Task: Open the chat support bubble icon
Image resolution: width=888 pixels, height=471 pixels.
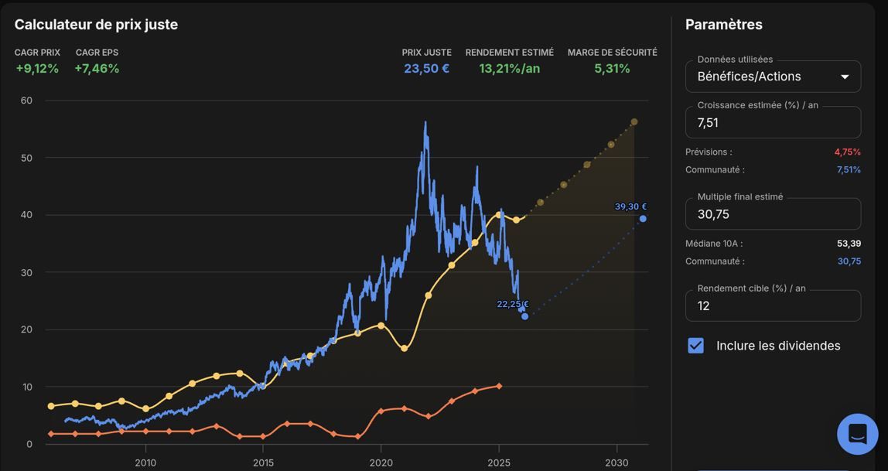Action: point(857,434)
